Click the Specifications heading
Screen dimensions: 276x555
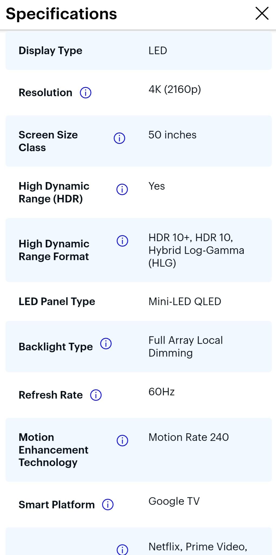[61, 14]
